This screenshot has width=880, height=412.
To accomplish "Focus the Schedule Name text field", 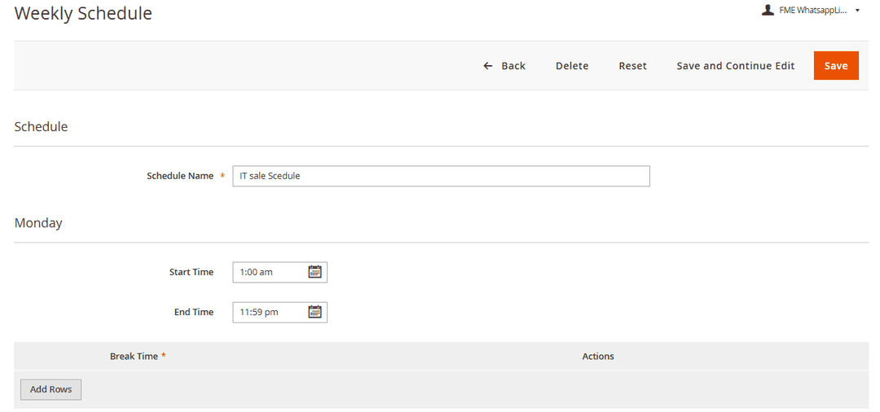I will [x=440, y=176].
